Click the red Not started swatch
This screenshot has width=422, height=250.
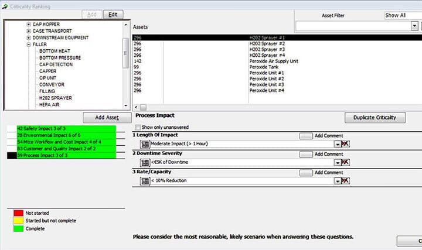(x=19, y=213)
